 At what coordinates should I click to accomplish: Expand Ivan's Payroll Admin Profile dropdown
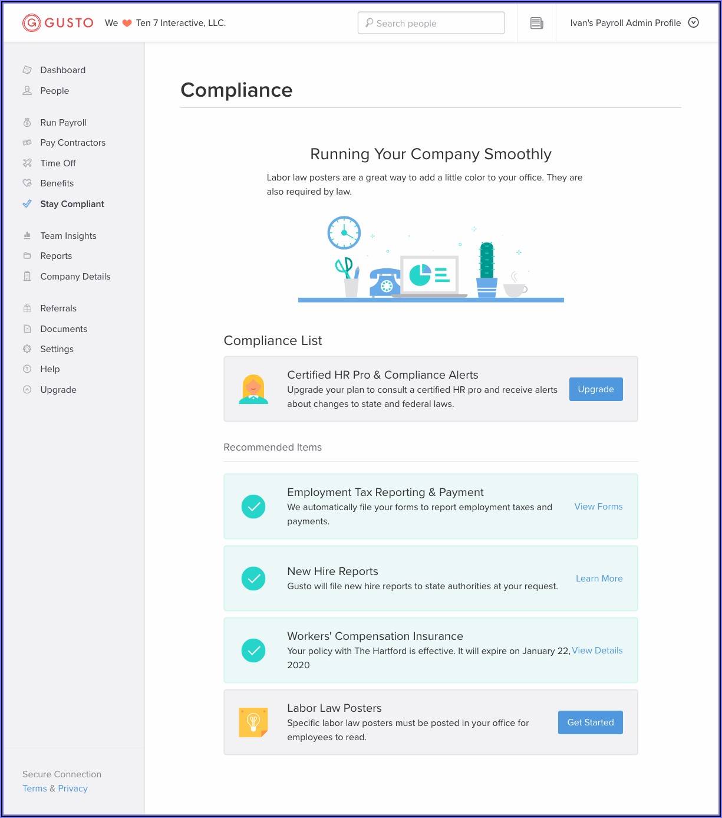tap(693, 23)
